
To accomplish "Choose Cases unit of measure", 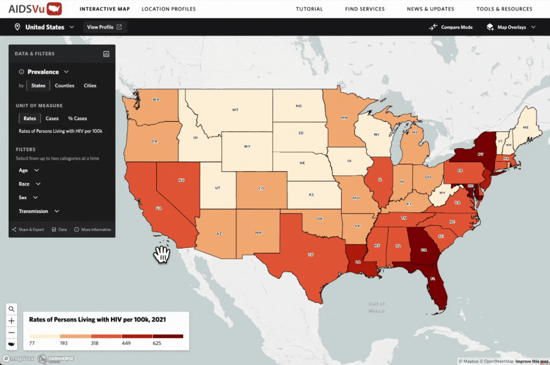I will pos(52,119).
